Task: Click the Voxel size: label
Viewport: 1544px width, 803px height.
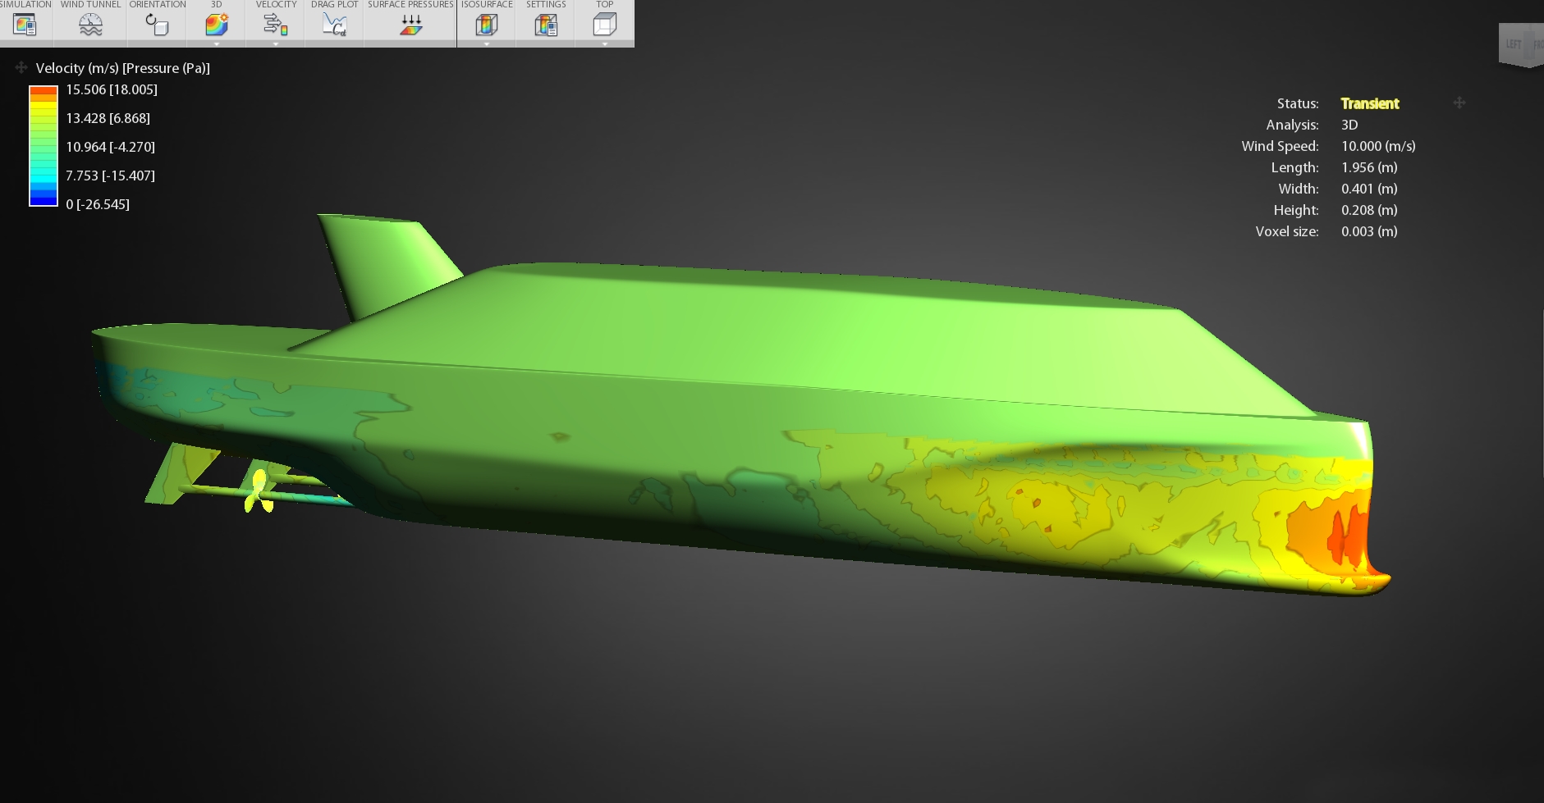Action: [x=1287, y=231]
